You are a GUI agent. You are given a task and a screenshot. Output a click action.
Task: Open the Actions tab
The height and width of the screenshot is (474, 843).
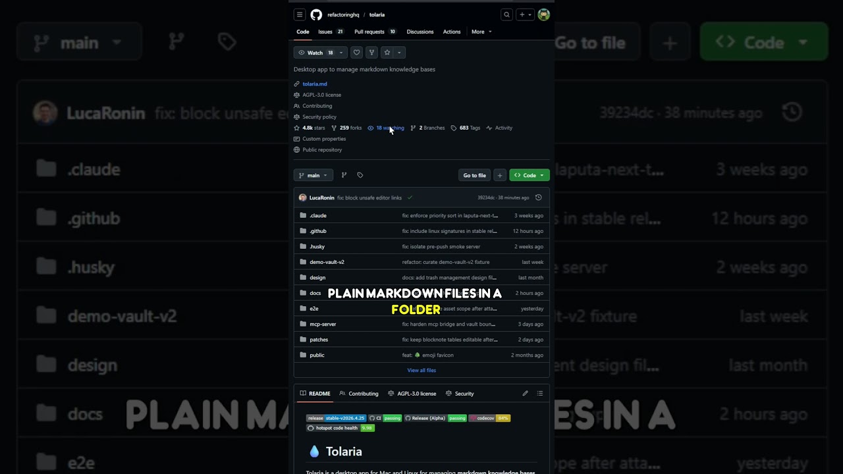[452, 32]
